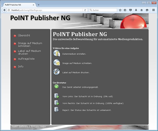This screenshot has width=158, height=131.
Task: Click the browser Back arrow button
Action: coord(4,10)
